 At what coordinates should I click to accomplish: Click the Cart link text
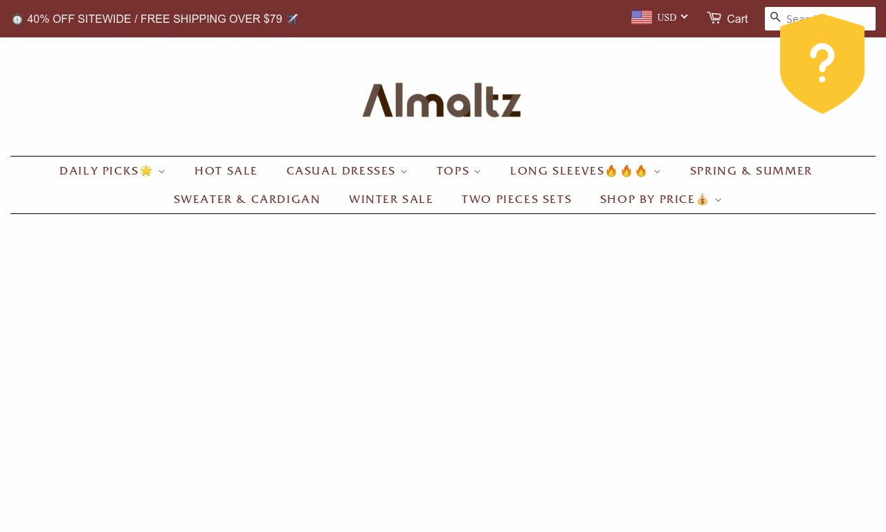tap(737, 19)
